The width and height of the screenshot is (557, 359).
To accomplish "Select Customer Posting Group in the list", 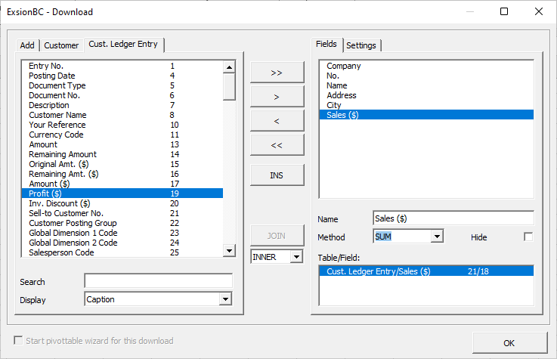I will 122,223.
